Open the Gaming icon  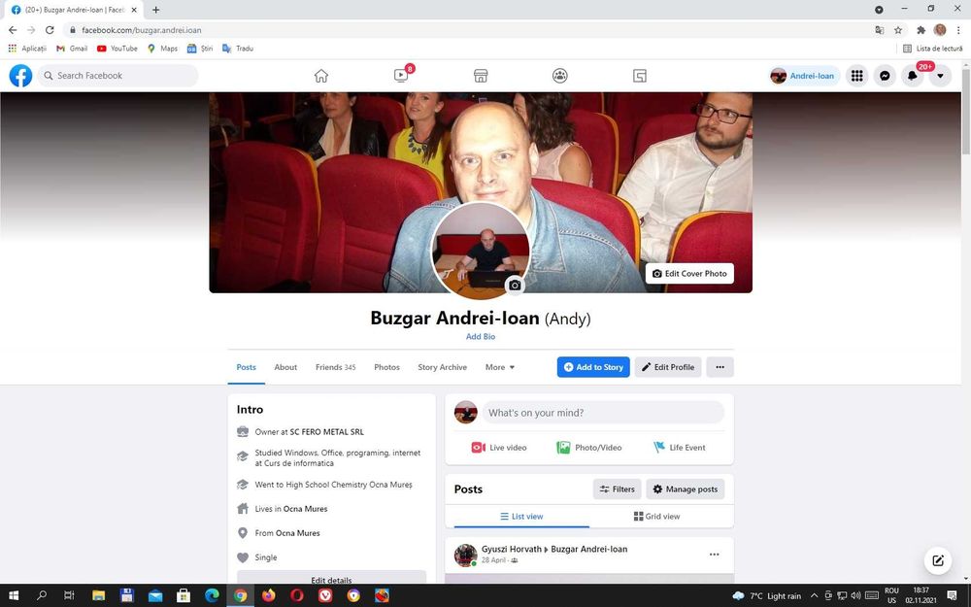[x=640, y=76]
